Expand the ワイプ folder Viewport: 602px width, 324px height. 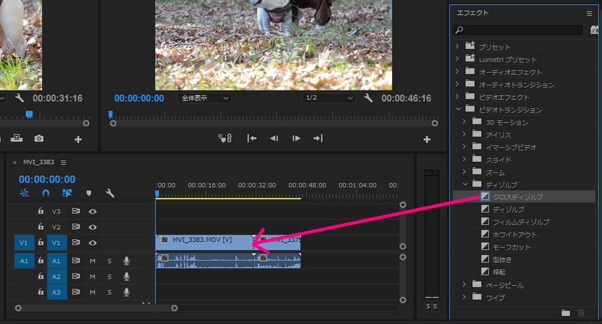(x=464, y=297)
